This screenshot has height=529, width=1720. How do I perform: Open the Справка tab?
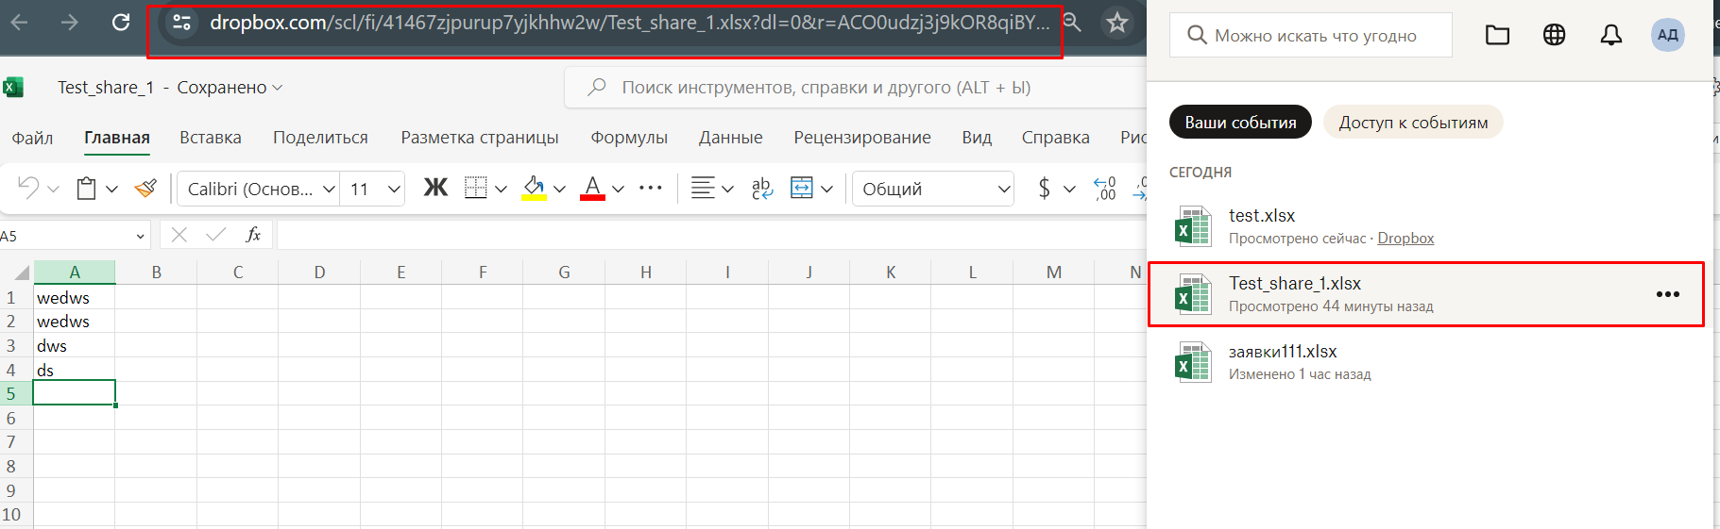1055,138
